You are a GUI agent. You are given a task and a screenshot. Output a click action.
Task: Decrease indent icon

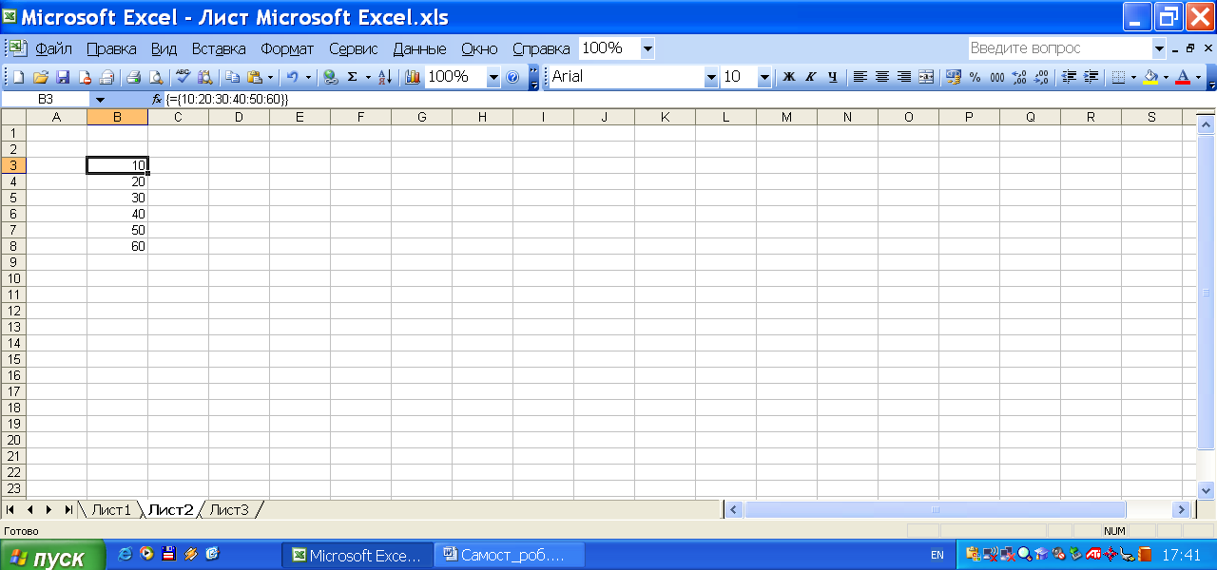[x=1069, y=77]
